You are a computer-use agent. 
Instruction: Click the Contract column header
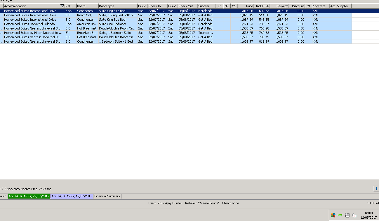pyautogui.click(x=321, y=6)
